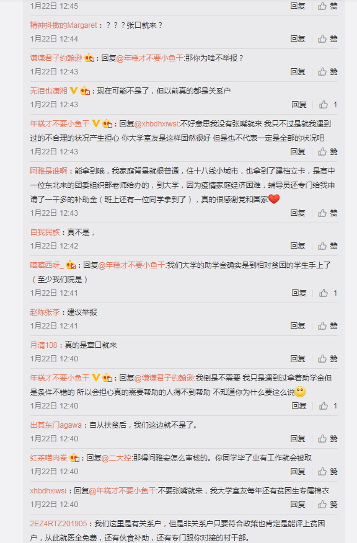Viewport: 357px width, 543px height.
Task: Reply to 谦谦君子约翰逊's comment
Action: click(297, 72)
